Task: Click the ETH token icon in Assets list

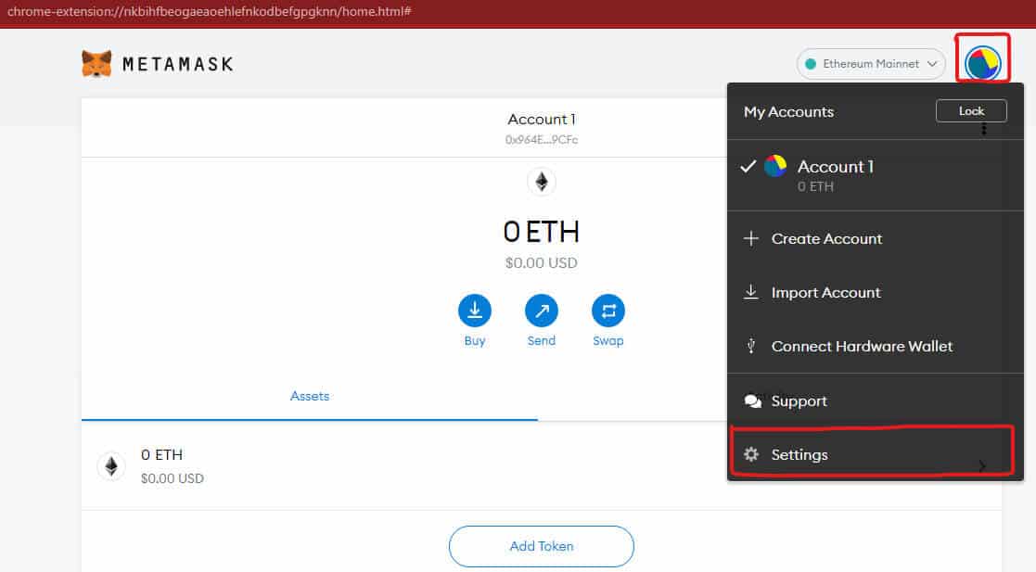Action: tap(111, 466)
